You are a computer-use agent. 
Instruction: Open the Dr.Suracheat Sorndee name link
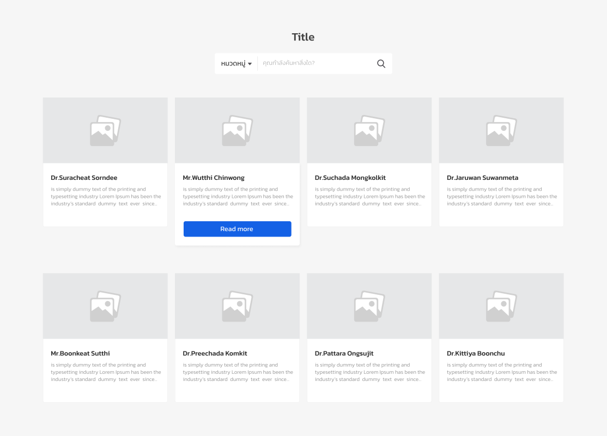[x=84, y=178]
